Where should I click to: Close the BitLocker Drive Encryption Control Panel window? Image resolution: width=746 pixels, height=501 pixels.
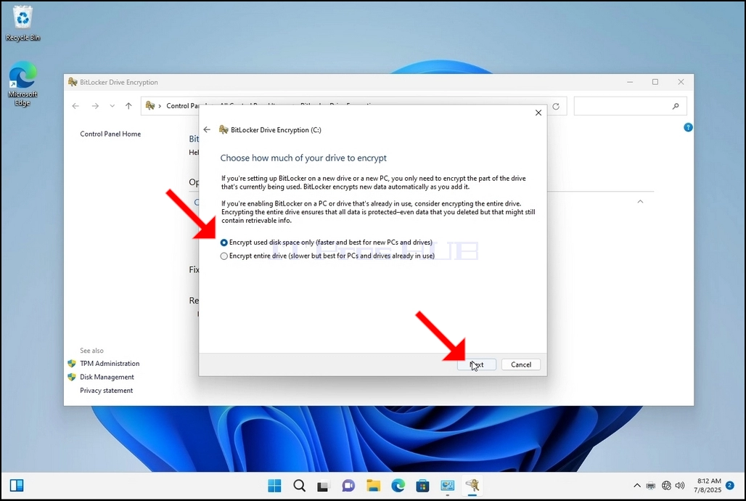(681, 82)
